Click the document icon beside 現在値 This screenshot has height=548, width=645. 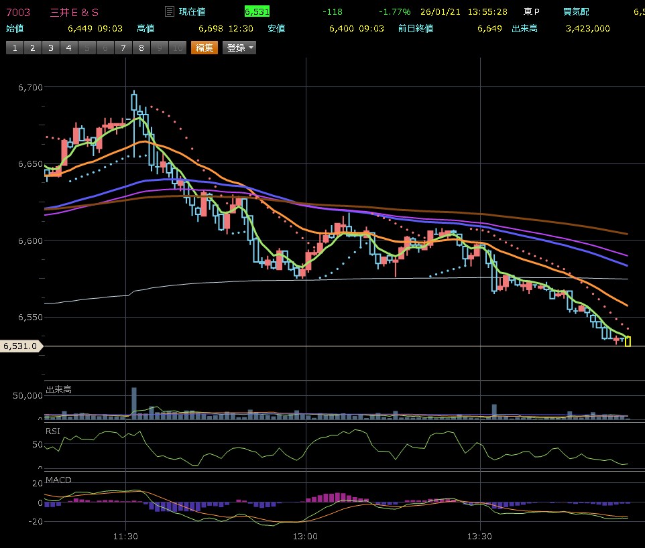170,12
